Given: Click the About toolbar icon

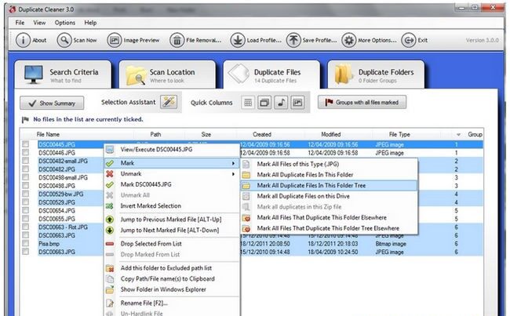Looking at the screenshot, I should 23,40.
